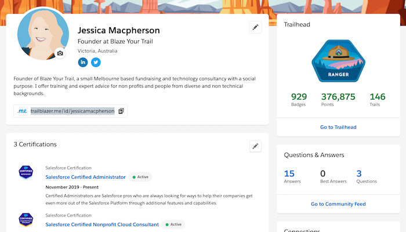This screenshot has width=406, height=232.
Task: Open the LinkedIn profile icon
Action: [83, 62]
